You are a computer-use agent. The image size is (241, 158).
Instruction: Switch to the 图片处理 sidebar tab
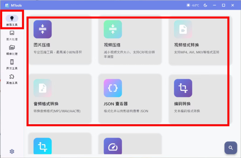12,35
